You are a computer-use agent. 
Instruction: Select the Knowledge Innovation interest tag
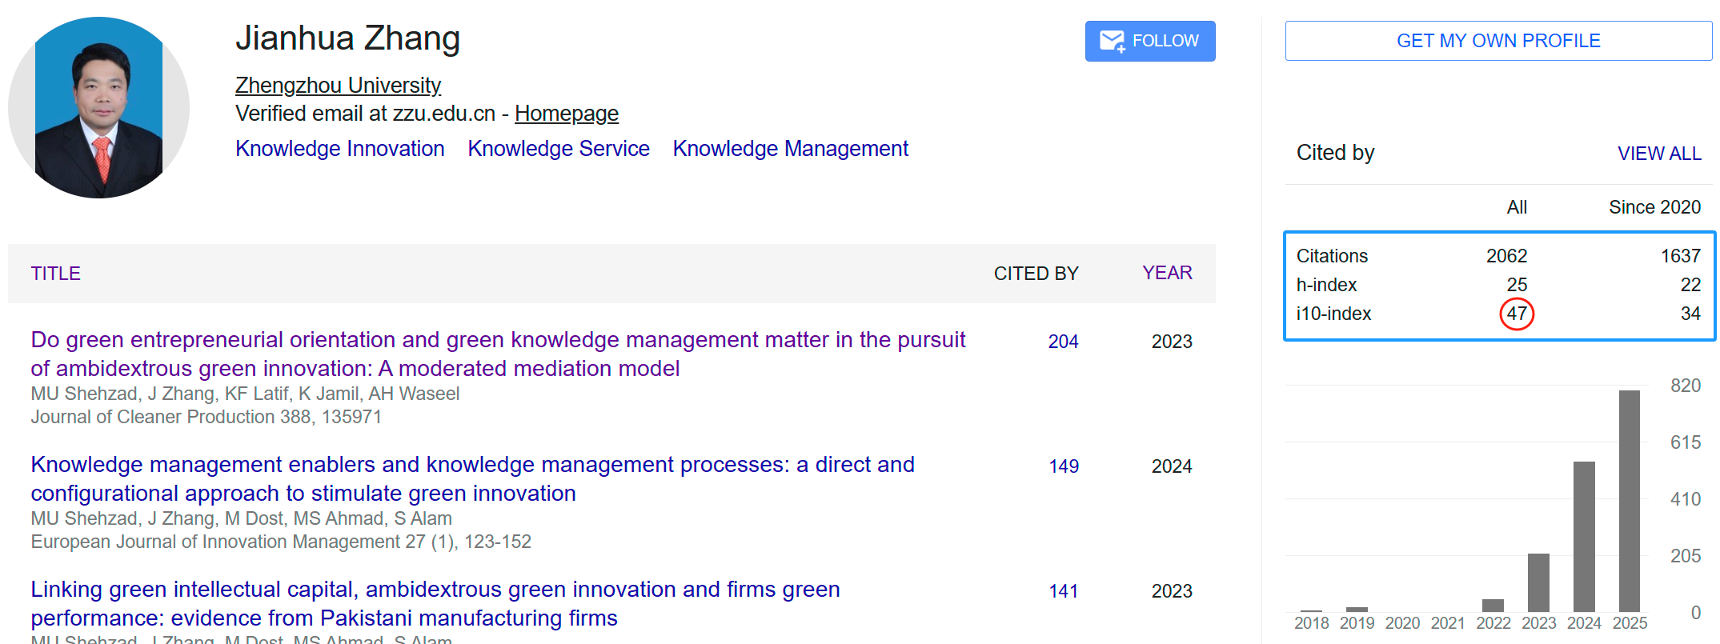[x=339, y=149]
